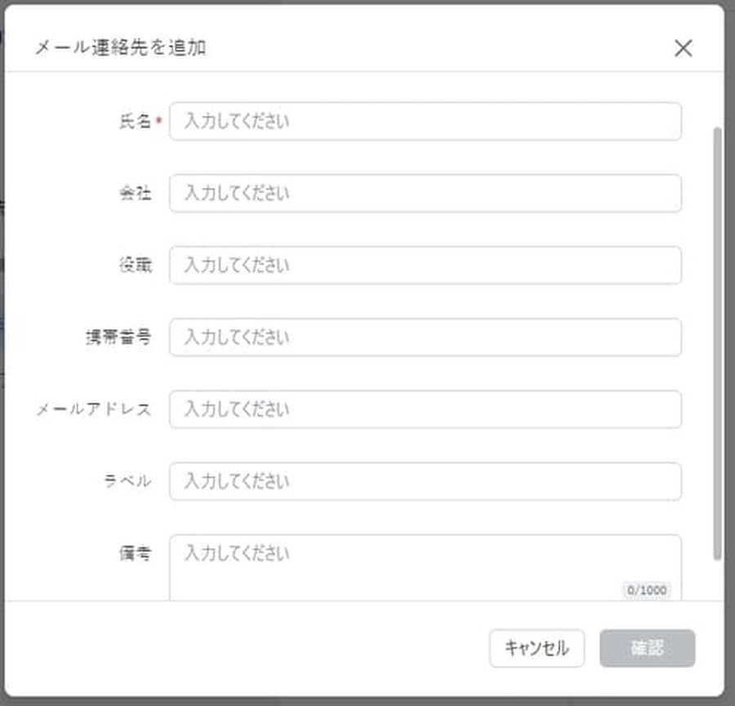This screenshot has width=735, height=706.
Task: Click the 役職 input field
Action: [425, 264]
